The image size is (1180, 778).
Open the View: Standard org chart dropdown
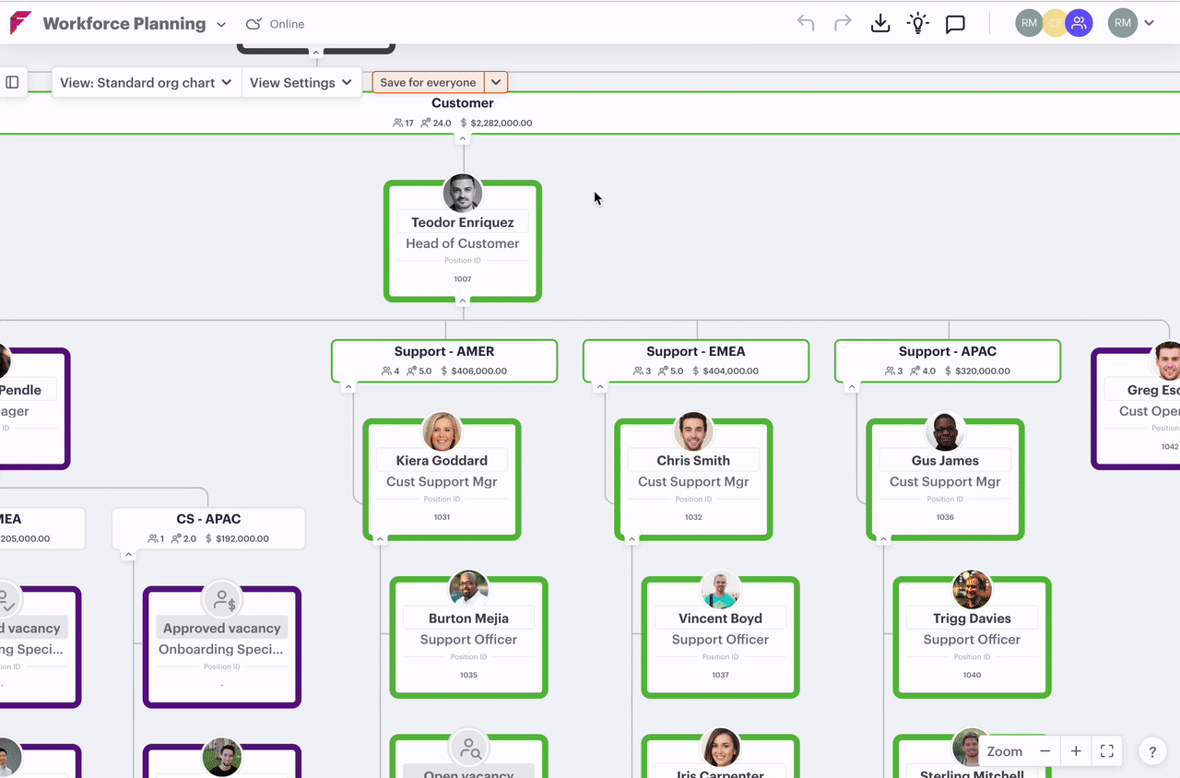click(x=146, y=82)
